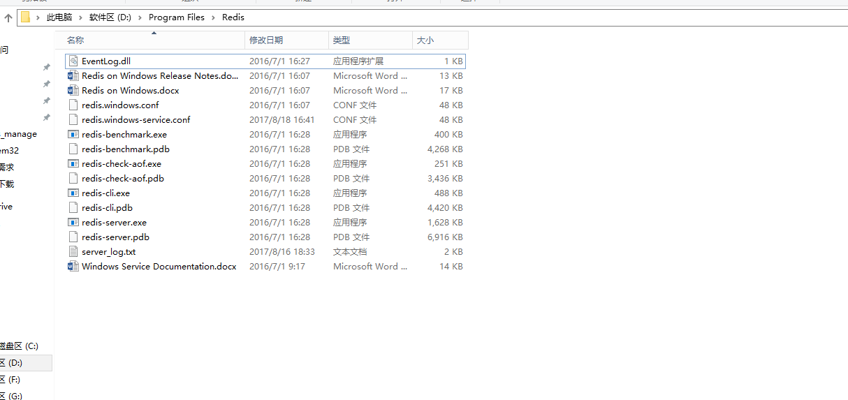The width and height of the screenshot is (848, 400).
Task: Select the redis-server.exe application icon
Action: 73,223
